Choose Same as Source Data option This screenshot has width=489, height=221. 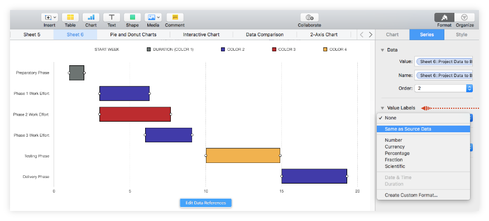click(423, 129)
